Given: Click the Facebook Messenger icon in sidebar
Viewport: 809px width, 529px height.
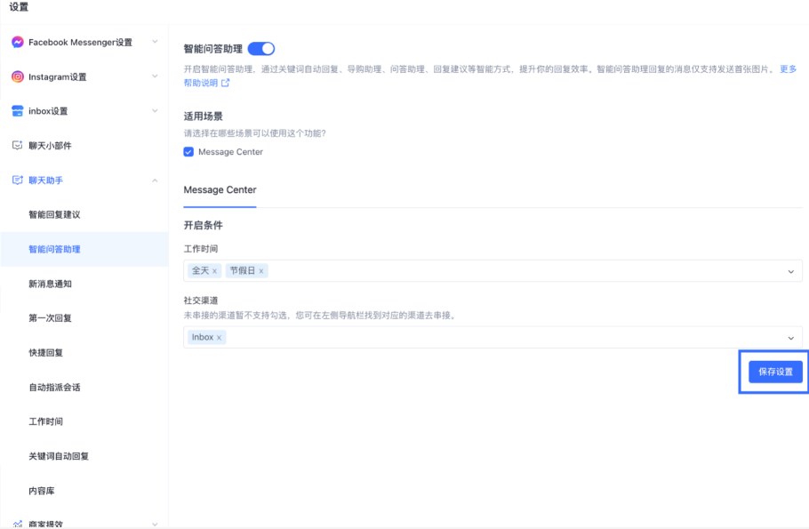Looking at the screenshot, I should tap(17, 42).
